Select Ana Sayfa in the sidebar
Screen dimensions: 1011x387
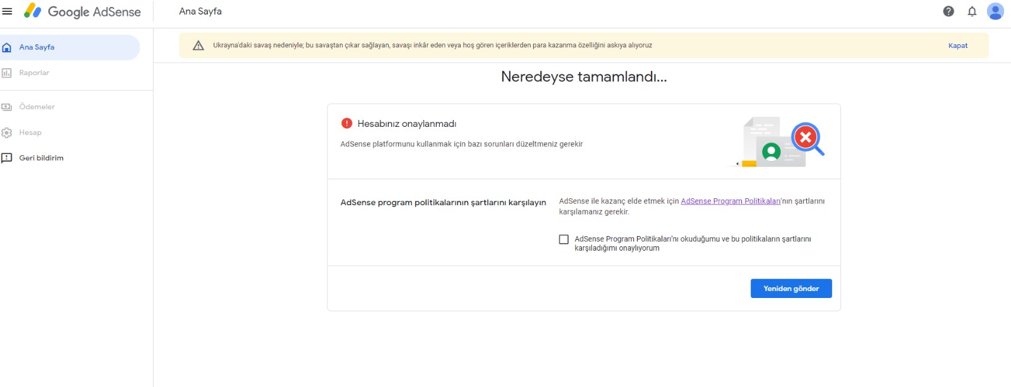[x=70, y=47]
